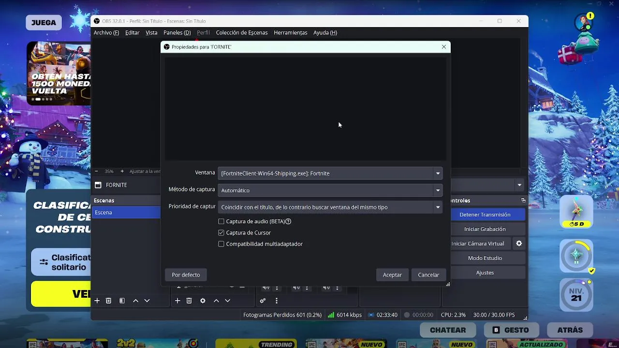This screenshot has width=619, height=348.
Task: Enable Captura de audio (BETA) checkbox
Action: (221, 221)
